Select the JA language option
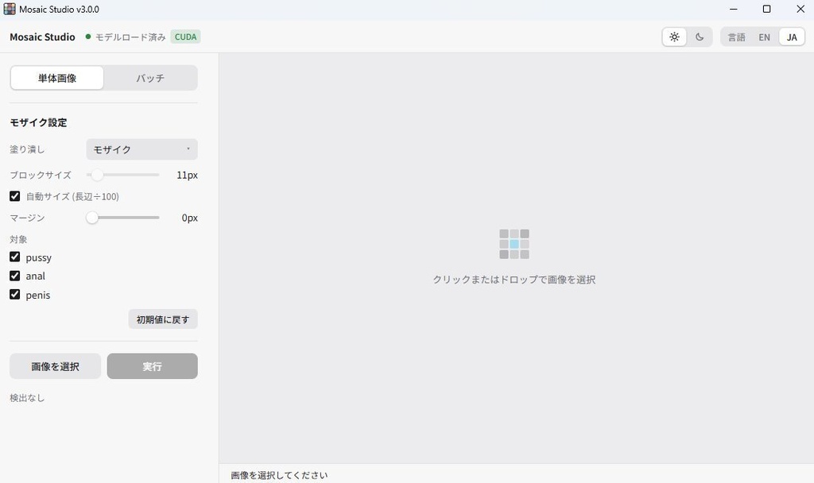 pyautogui.click(x=792, y=37)
